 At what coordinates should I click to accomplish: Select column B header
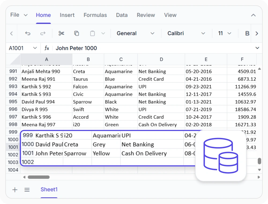(x=88, y=59)
